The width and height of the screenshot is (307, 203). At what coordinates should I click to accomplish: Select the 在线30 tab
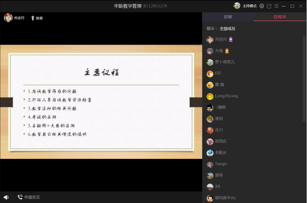(x=280, y=17)
